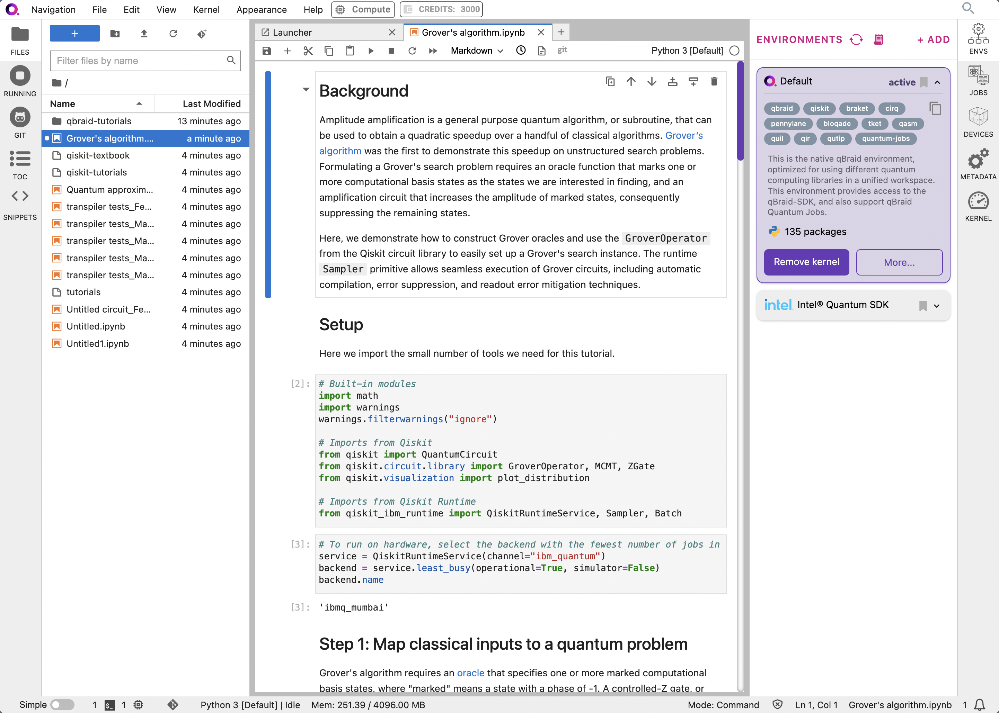The width and height of the screenshot is (999, 713).
Task: Click the new folder icon
Action: 115,33
